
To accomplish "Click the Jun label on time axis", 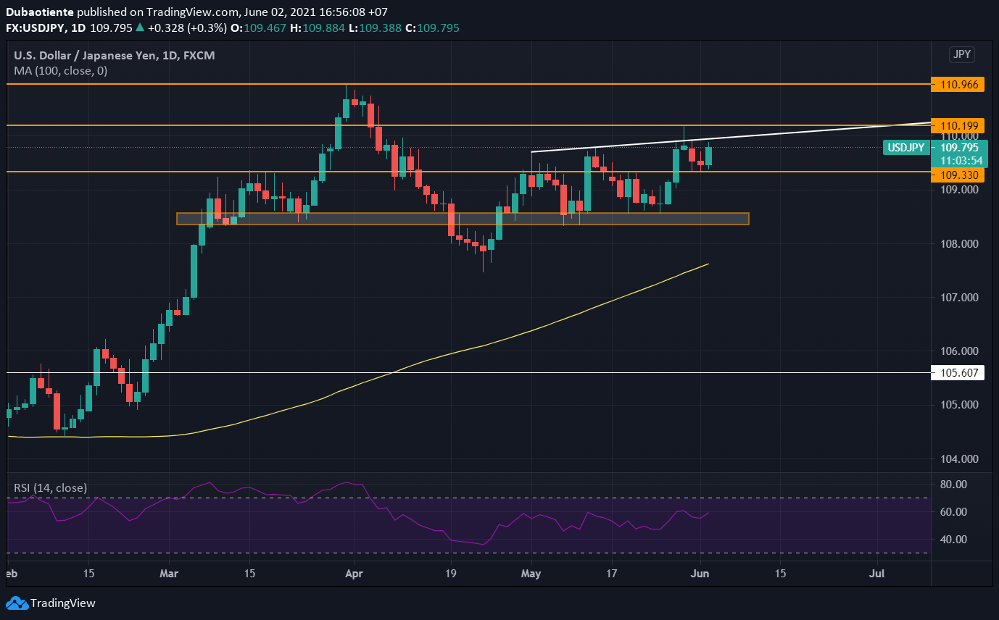I will point(701,573).
